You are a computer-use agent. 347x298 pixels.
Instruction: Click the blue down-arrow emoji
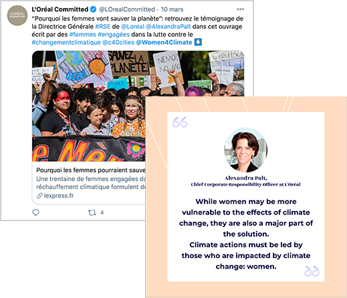198,42
